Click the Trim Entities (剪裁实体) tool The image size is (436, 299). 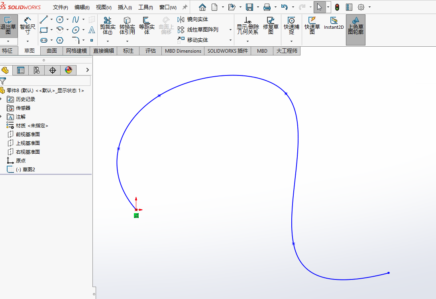(x=108, y=26)
